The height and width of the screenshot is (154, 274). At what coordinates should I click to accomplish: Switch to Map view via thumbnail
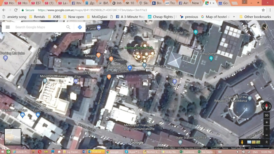(x=13, y=137)
